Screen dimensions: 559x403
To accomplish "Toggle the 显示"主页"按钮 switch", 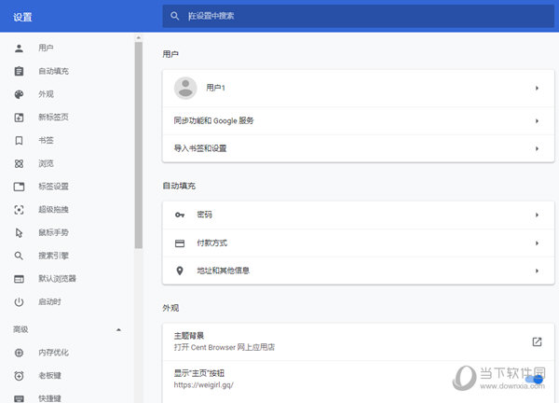I will (x=533, y=379).
